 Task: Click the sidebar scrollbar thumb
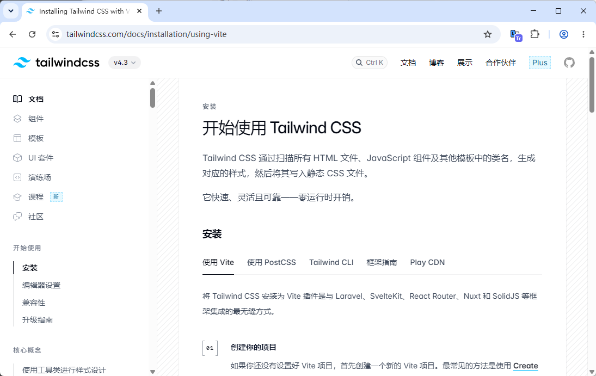(152, 98)
